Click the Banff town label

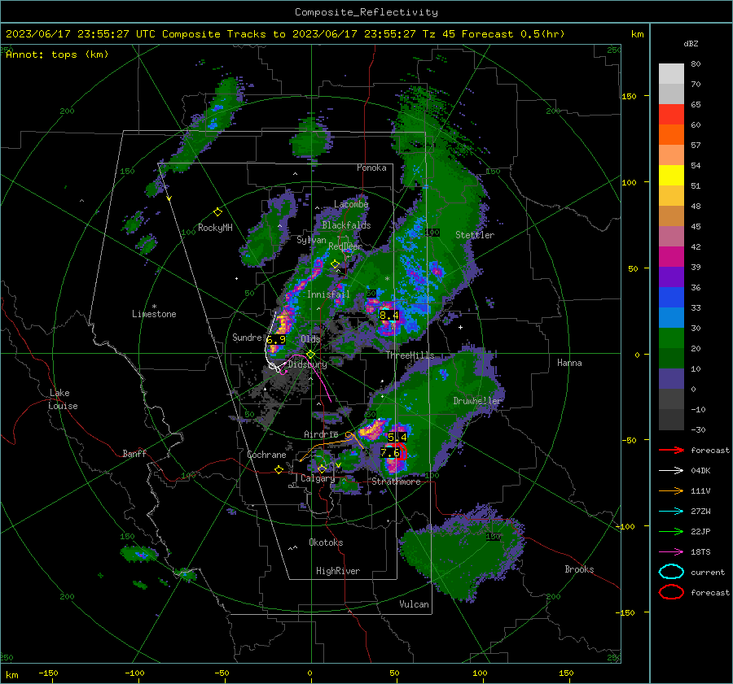(134, 453)
